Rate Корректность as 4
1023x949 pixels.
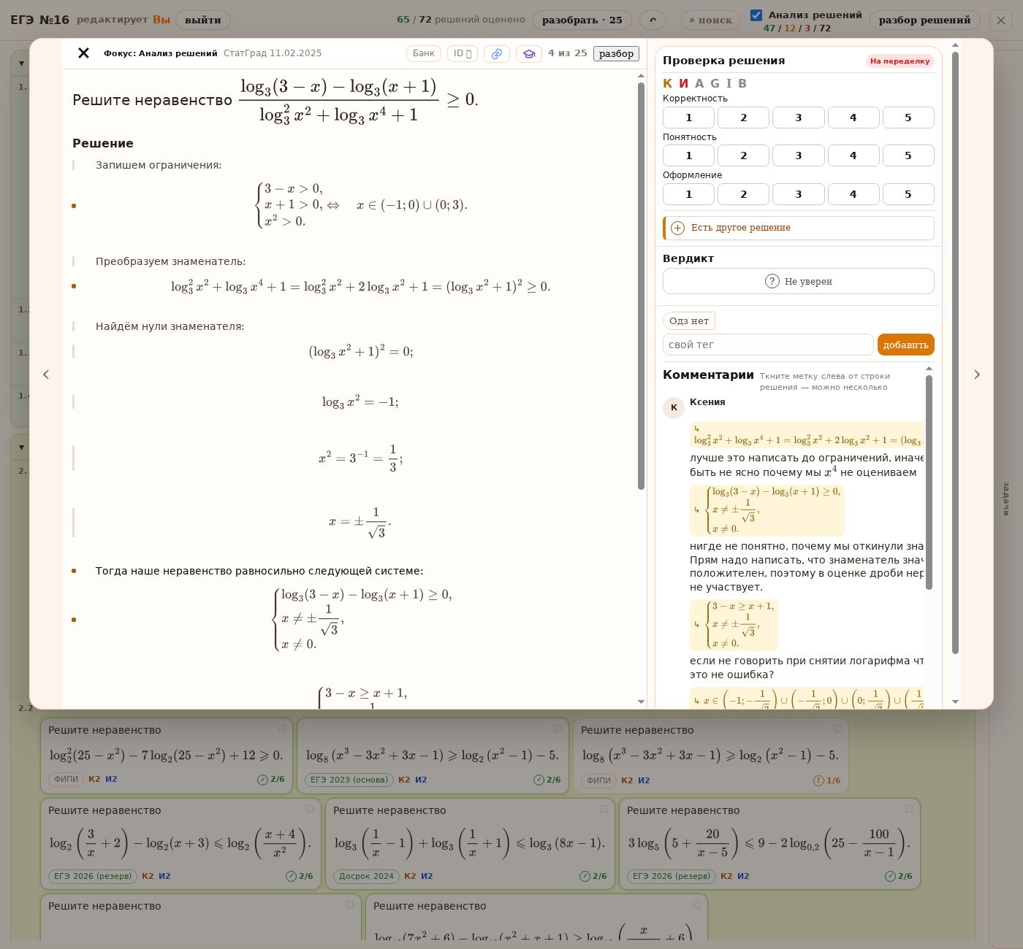(x=853, y=118)
